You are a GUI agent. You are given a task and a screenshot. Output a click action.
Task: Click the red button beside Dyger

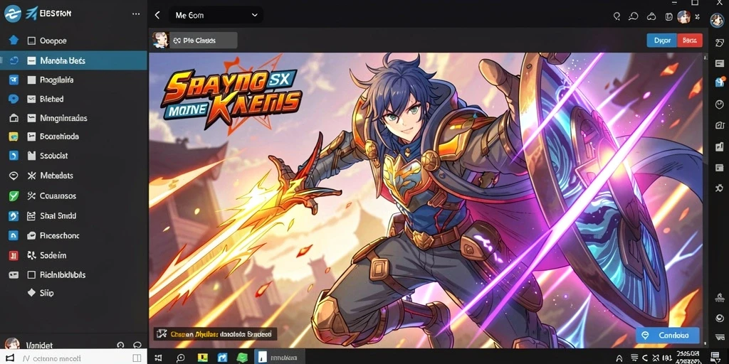point(690,41)
